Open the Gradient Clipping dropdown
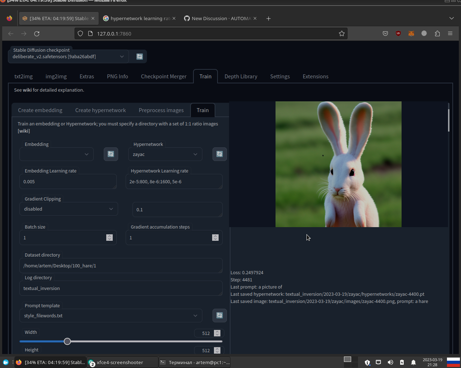Viewport: 461px width, 368px height. (69, 209)
